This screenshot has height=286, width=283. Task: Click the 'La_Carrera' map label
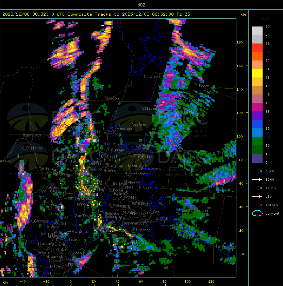[38, 221]
